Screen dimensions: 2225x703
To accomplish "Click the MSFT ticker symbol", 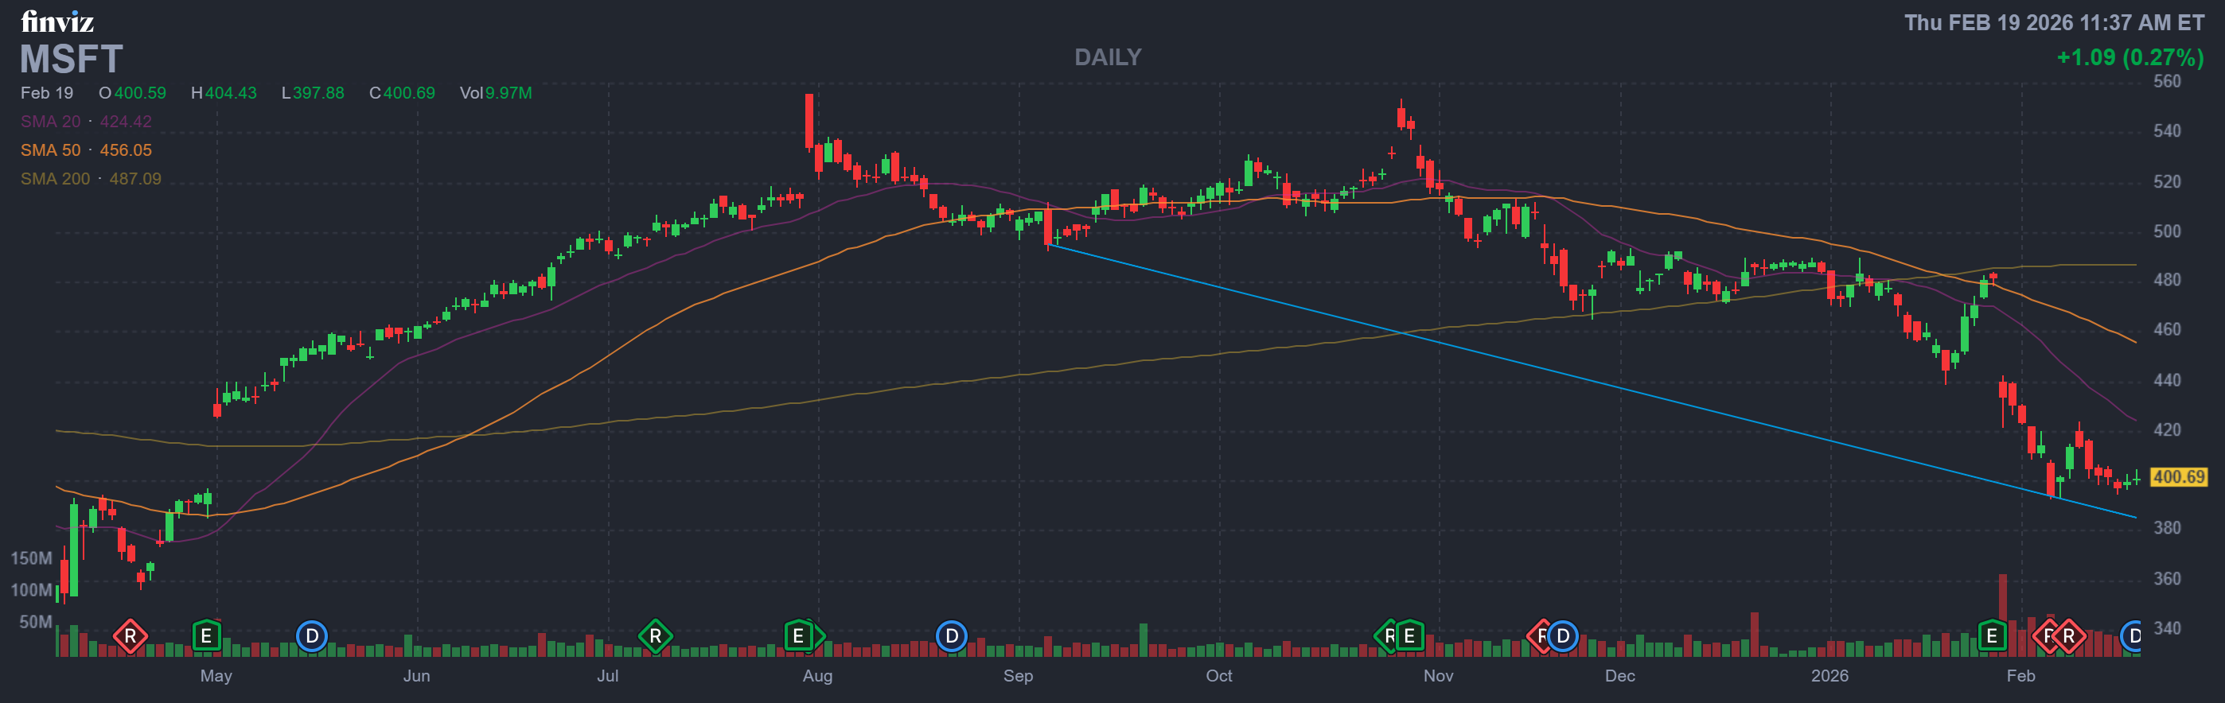I will pos(72,60).
